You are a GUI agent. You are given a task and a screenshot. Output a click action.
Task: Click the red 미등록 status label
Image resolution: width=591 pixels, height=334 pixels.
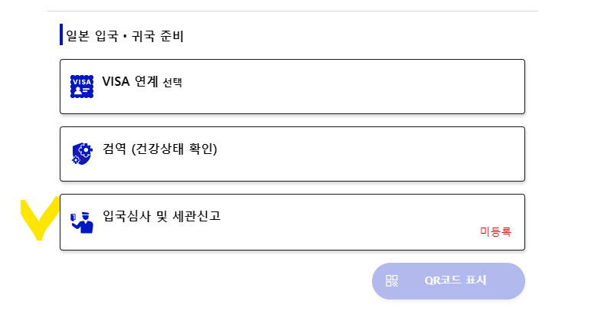click(495, 231)
